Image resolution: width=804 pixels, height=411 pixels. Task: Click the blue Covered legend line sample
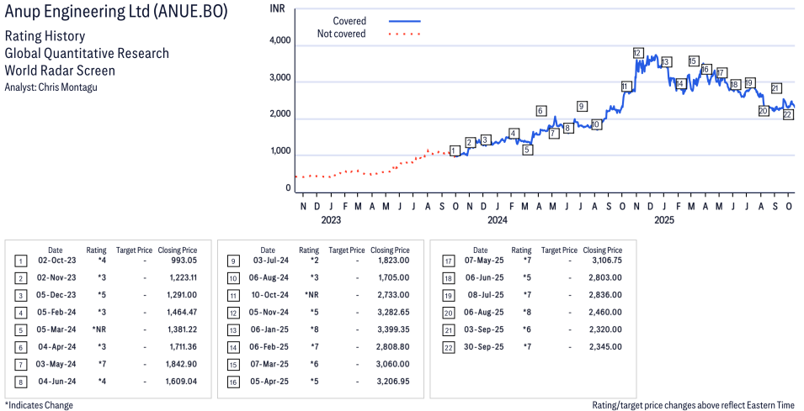pyautogui.click(x=404, y=20)
